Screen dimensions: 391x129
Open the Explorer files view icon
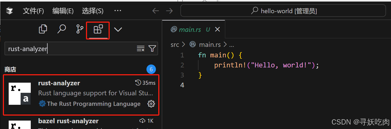[43, 29]
